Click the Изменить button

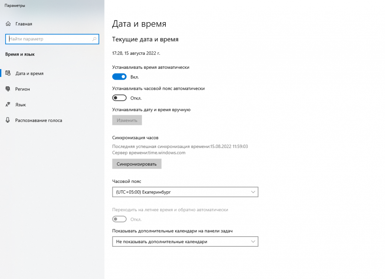127,121
